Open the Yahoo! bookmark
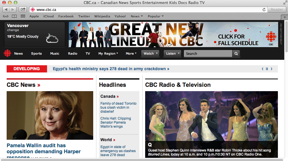 point(120,16)
